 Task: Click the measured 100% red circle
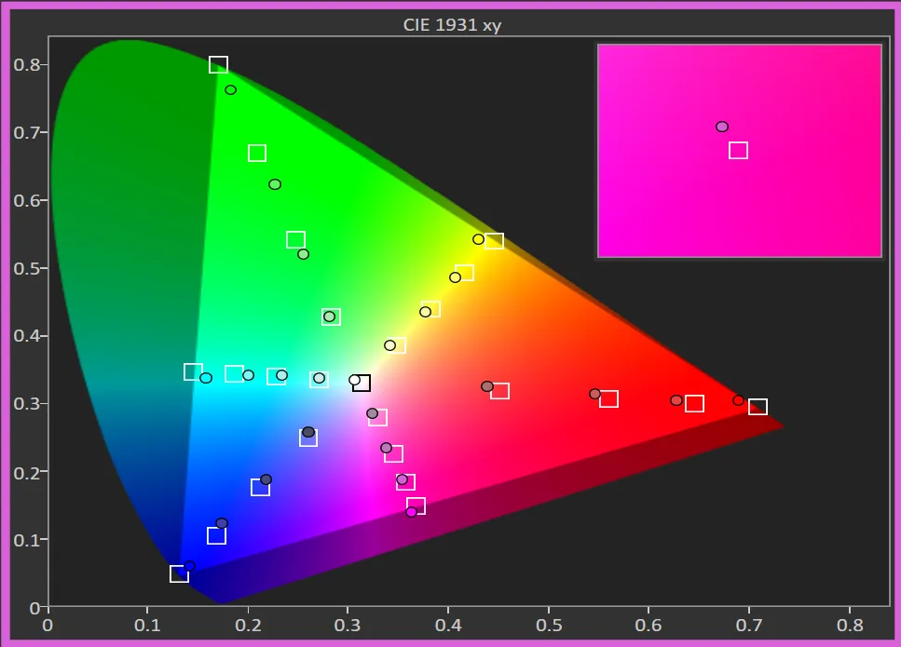click(x=738, y=400)
